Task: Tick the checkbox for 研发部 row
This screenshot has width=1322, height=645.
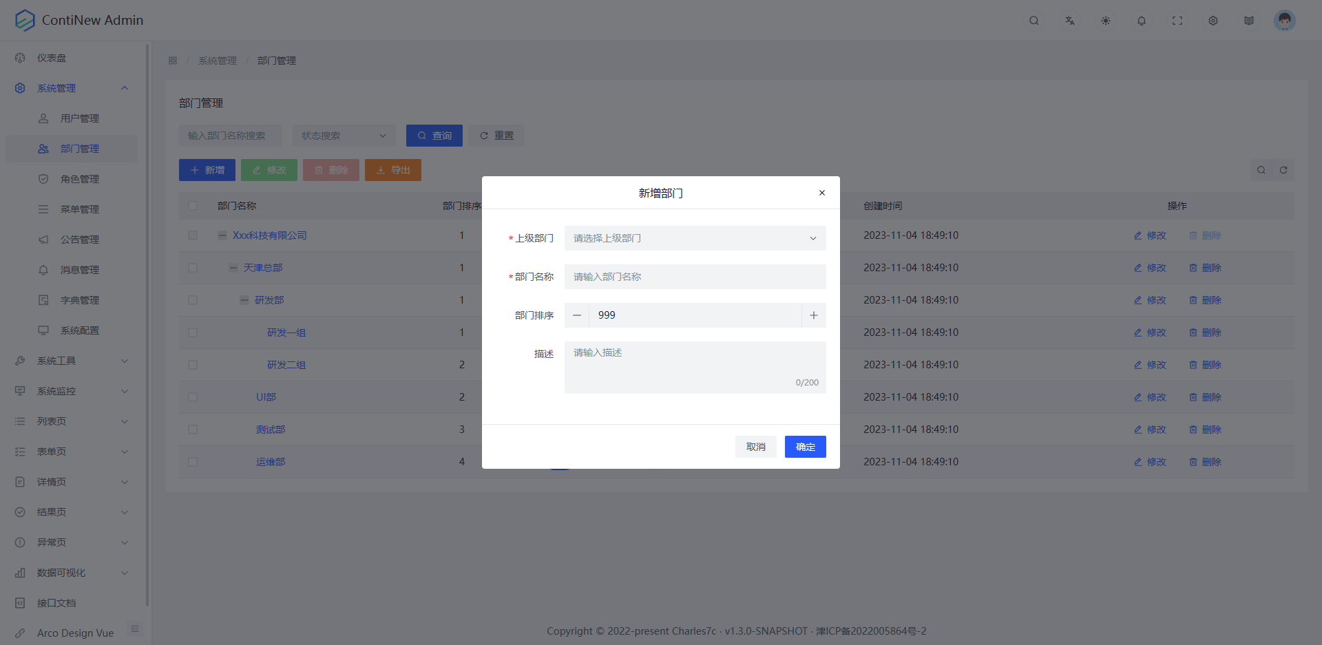Action: pyautogui.click(x=193, y=300)
